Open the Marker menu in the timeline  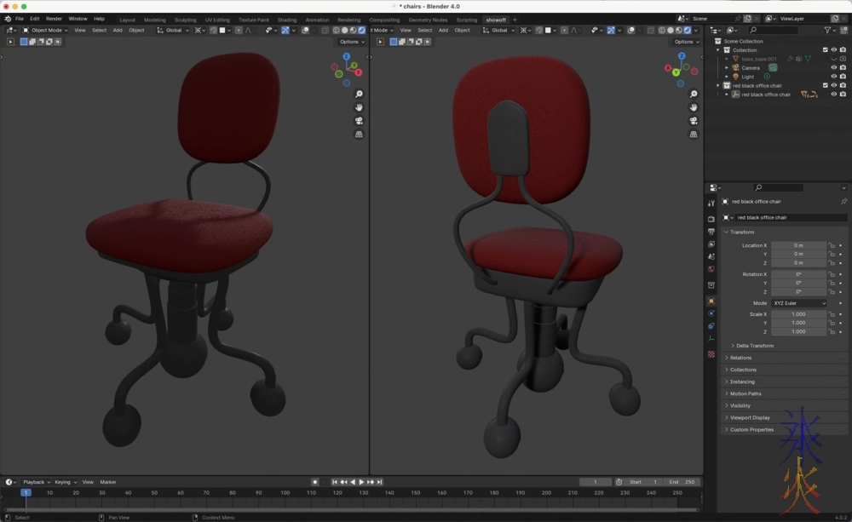[x=108, y=482]
